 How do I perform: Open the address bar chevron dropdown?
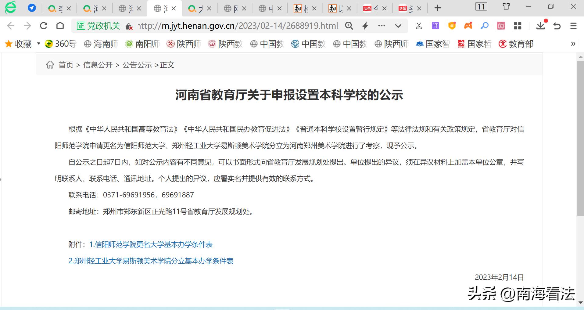pos(398,26)
